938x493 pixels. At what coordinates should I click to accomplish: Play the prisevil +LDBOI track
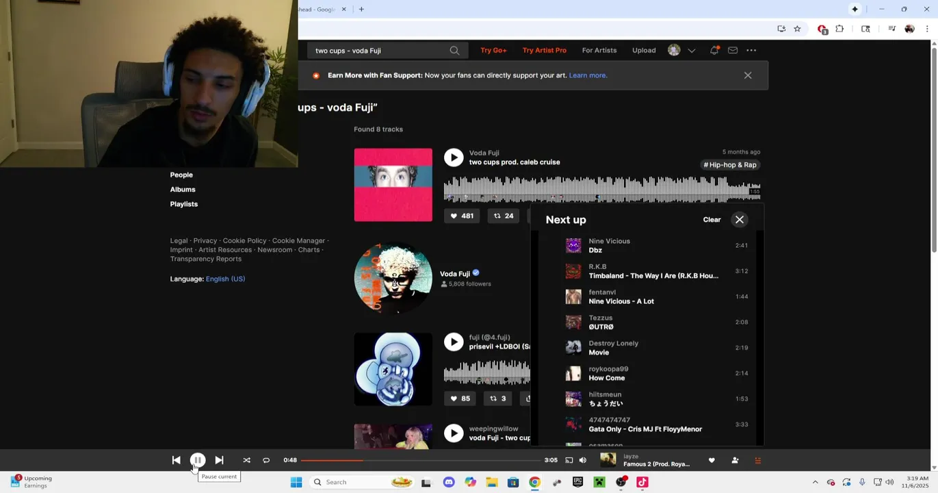tap(454, 342)
